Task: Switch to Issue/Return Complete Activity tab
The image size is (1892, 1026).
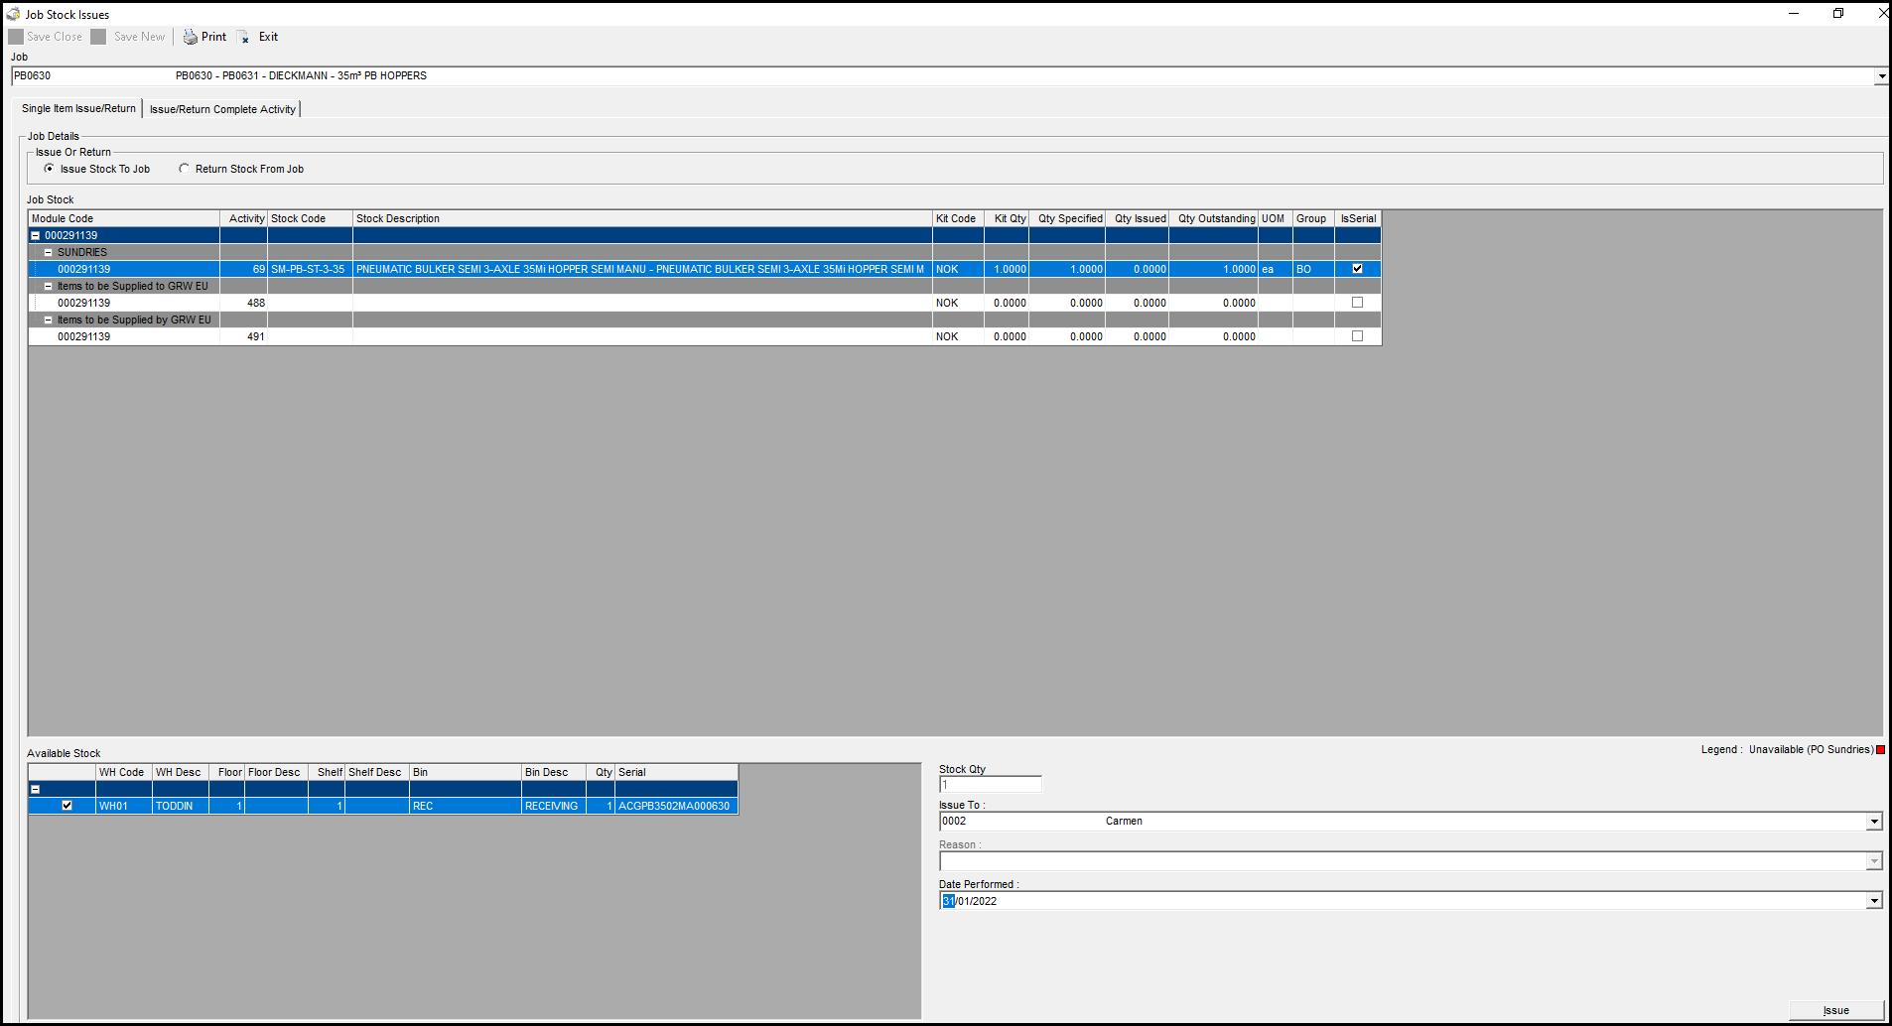Action: point(222,109)
